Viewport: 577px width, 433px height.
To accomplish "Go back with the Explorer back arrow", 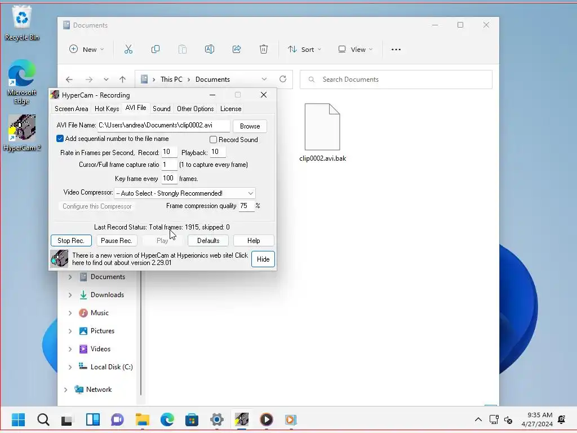I will 69,79.
